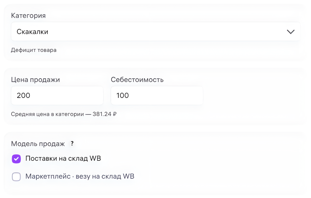The width and height of the screenshot is (311, 198).
Task: Click the question mark help icon
Action: 72,144
